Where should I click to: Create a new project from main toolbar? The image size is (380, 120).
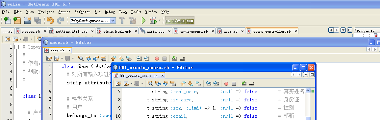(x=17, y=21)
